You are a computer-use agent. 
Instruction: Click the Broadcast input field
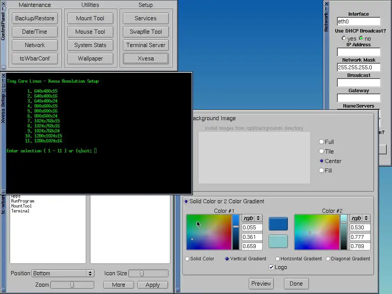point(359,83)
